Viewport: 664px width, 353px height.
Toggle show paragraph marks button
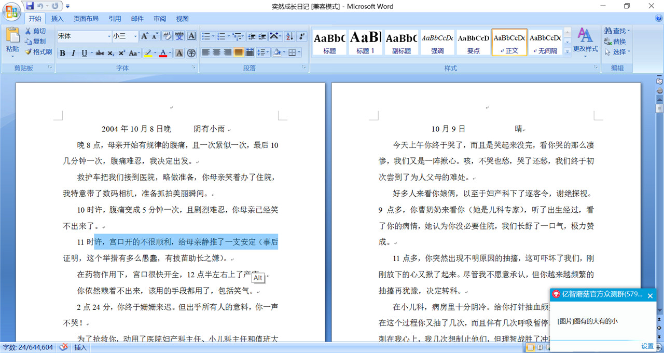pos(302,36)
